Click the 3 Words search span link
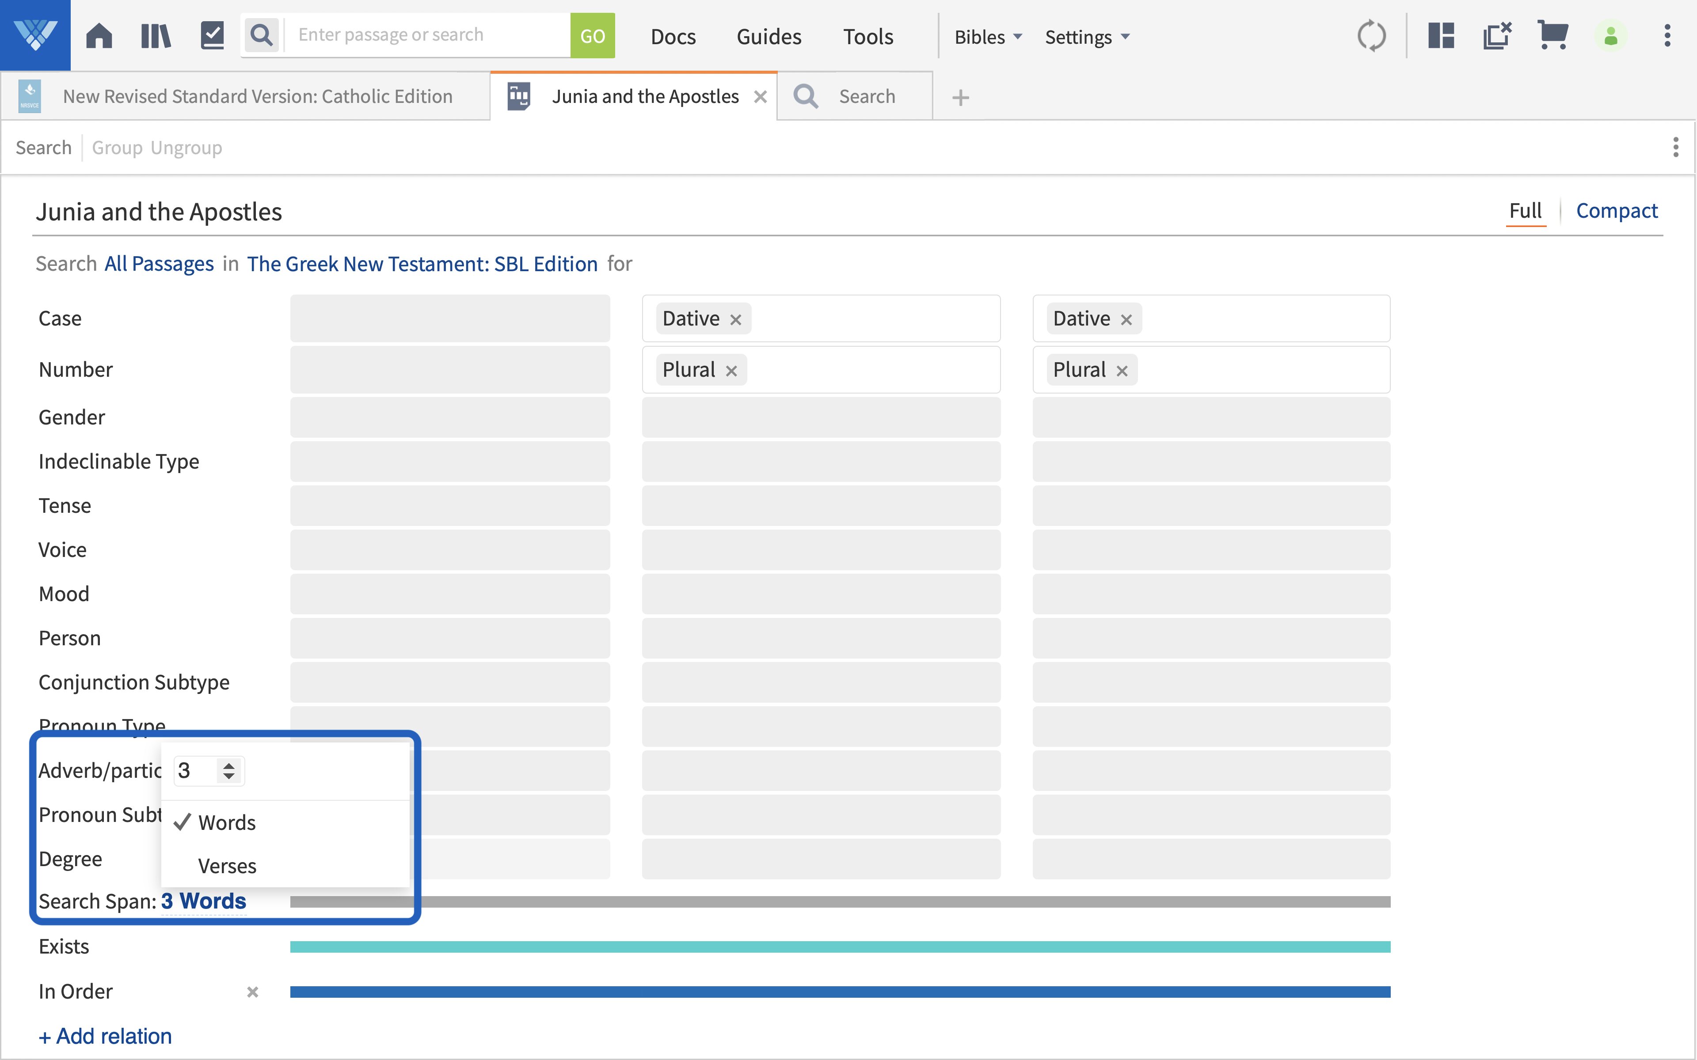This screenshot has height=1060, width=1697. click(203, 901)
